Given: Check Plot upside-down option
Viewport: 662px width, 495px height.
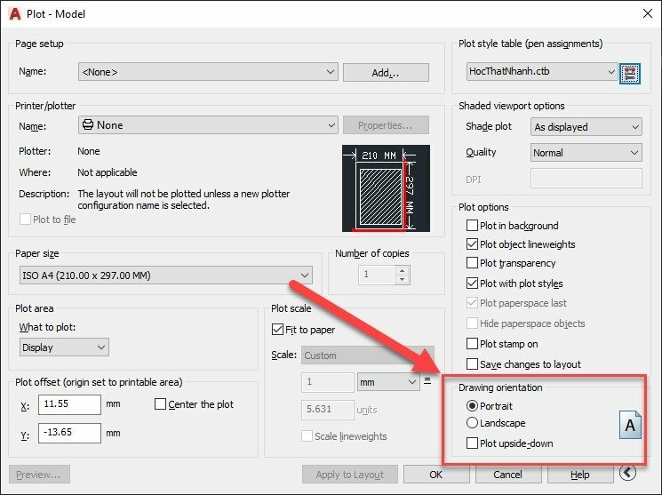Looking at the screenshot, I should [x=473, y=443].
